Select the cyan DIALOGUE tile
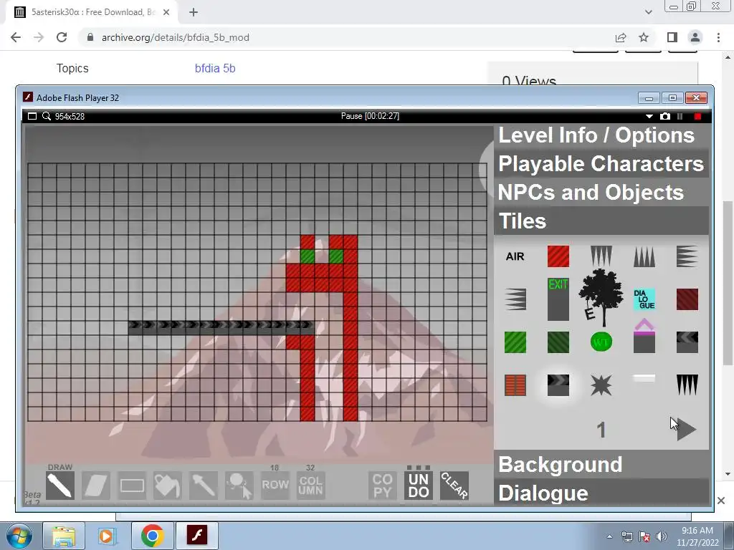Screen dimensions: 734x550 (644, 299)
